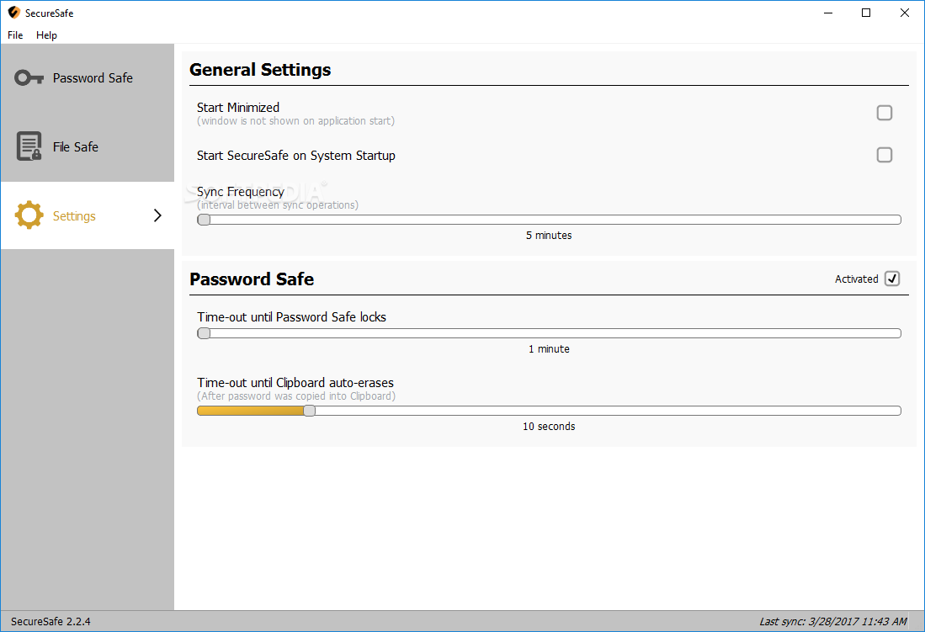Image resolution: width=925 pixels, height=632 pixels.
Task: Click '(After password was copied into Clipboard)' hint
Action: (296, 396)
